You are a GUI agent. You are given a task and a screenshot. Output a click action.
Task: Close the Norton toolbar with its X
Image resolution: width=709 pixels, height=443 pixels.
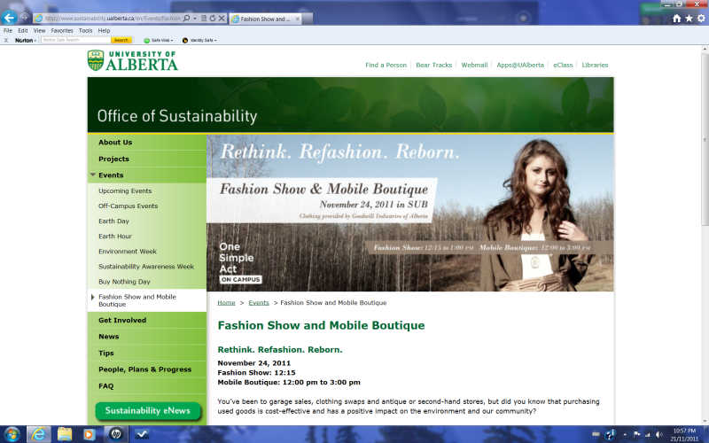tap(6, 40)
